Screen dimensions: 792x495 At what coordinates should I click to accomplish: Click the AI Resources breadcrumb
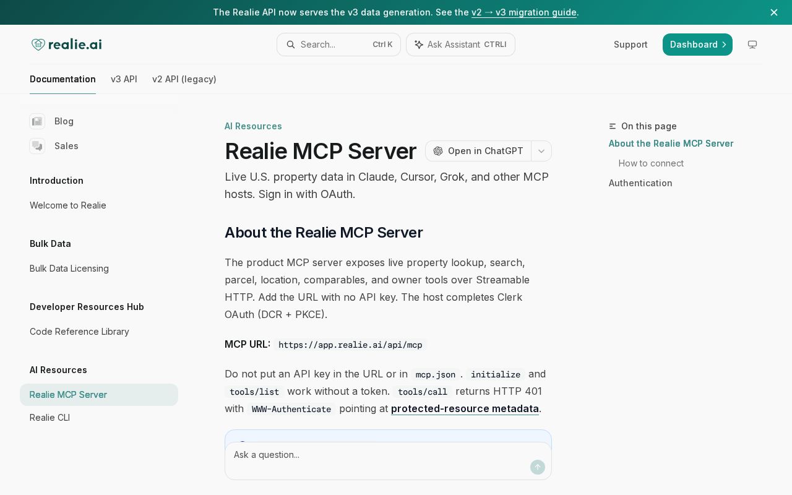(253, 126)
